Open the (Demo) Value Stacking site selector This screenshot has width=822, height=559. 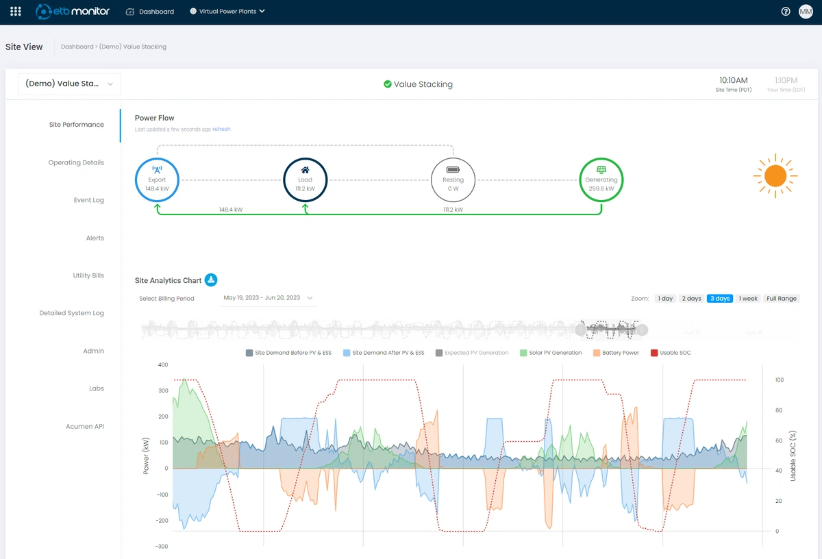tap(69, 84)
